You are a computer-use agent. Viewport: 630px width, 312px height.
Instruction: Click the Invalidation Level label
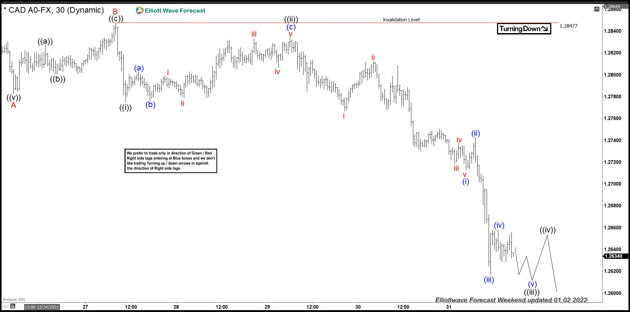point(401,20)
